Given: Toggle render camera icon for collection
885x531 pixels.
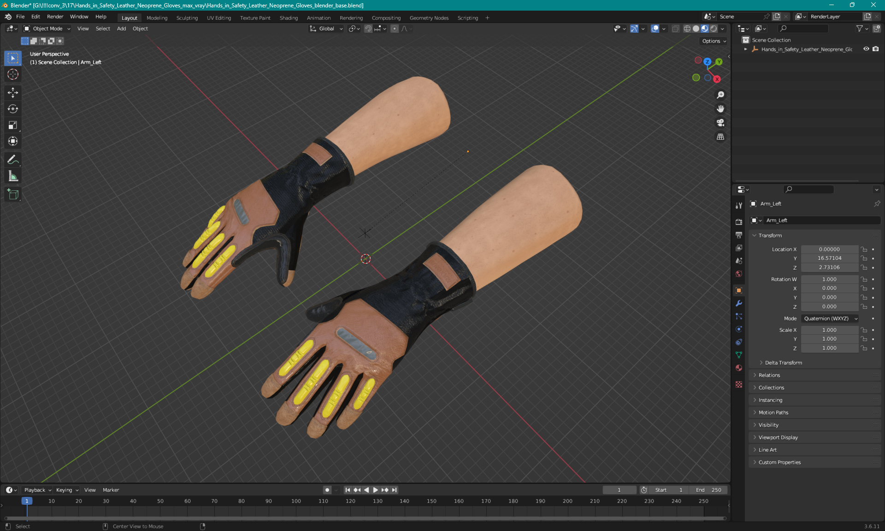Looking at the screenshot, I should (x=876, y=49).
